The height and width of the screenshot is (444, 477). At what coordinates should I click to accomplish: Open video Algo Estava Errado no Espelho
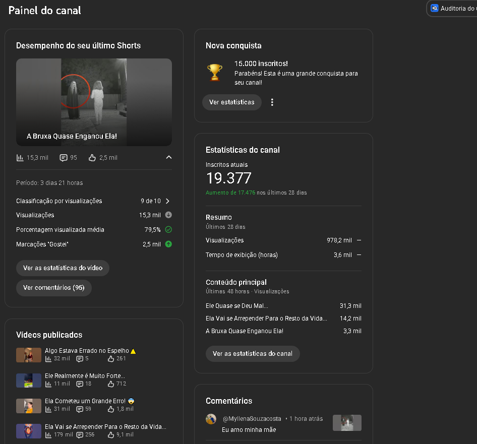coord(87,351)
